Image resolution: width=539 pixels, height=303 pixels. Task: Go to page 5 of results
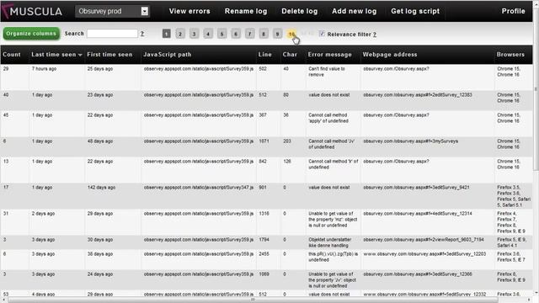click(221, 34)
